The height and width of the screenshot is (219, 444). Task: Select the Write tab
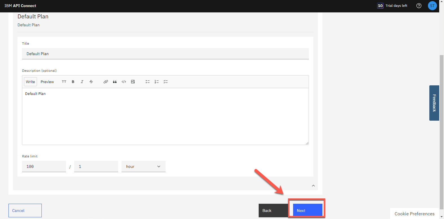coord(30,82)
